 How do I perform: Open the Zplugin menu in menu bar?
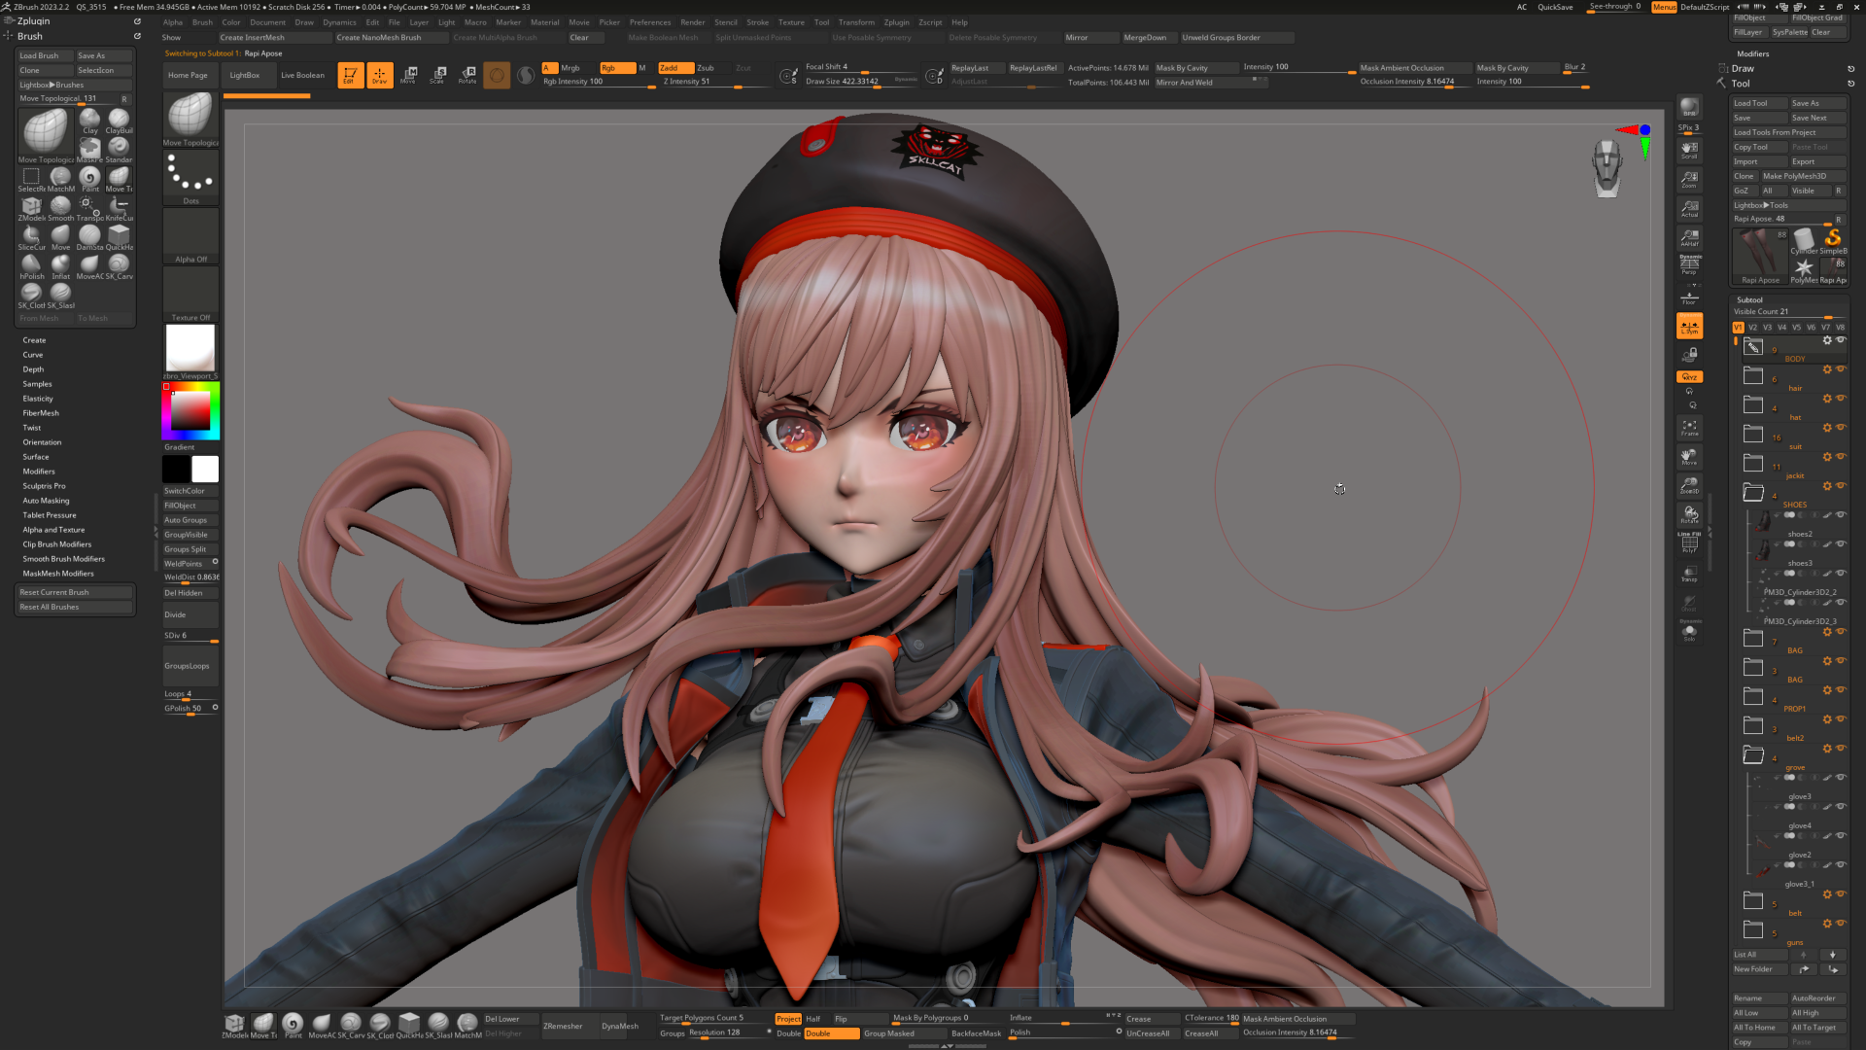point(896,22)
